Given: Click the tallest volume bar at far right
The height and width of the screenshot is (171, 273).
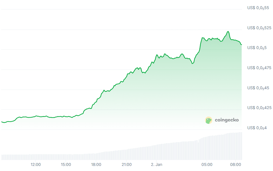Looking at the screenshot, I should point(241,146).
